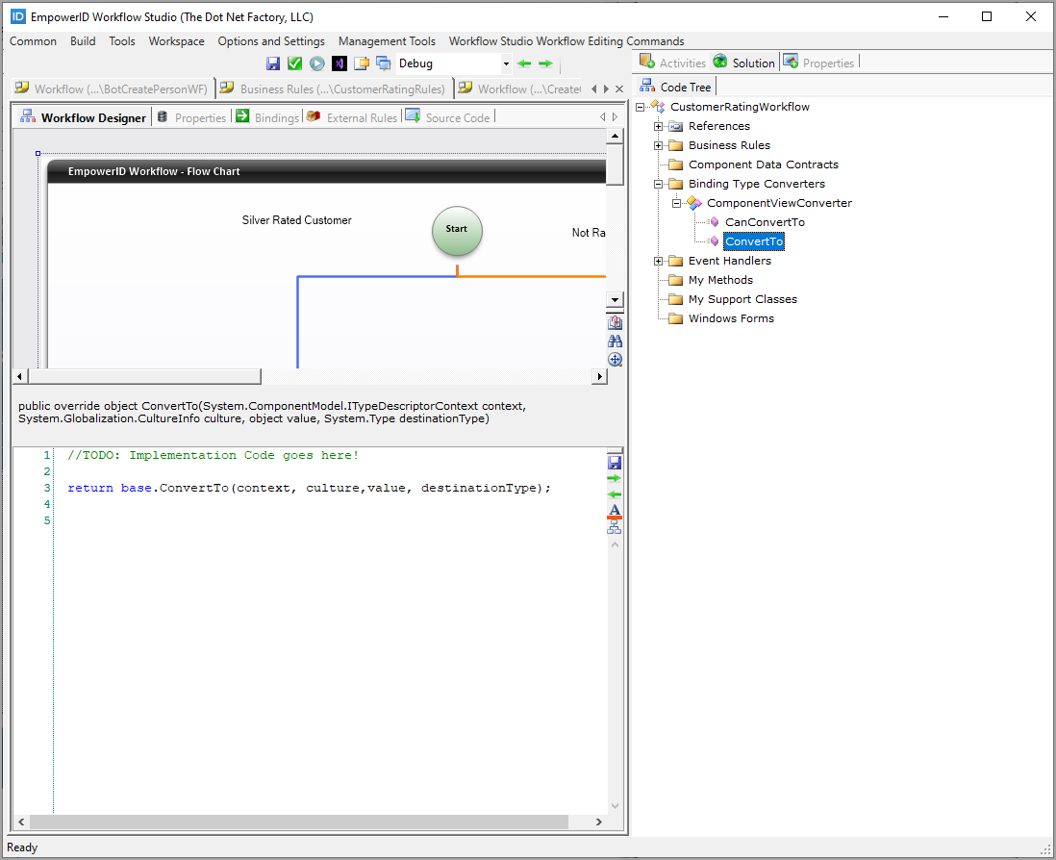Click the Silver Rated Customer label
Image resolution: width=1056 pixels, height=860 pixels.
tap(296, 220)
